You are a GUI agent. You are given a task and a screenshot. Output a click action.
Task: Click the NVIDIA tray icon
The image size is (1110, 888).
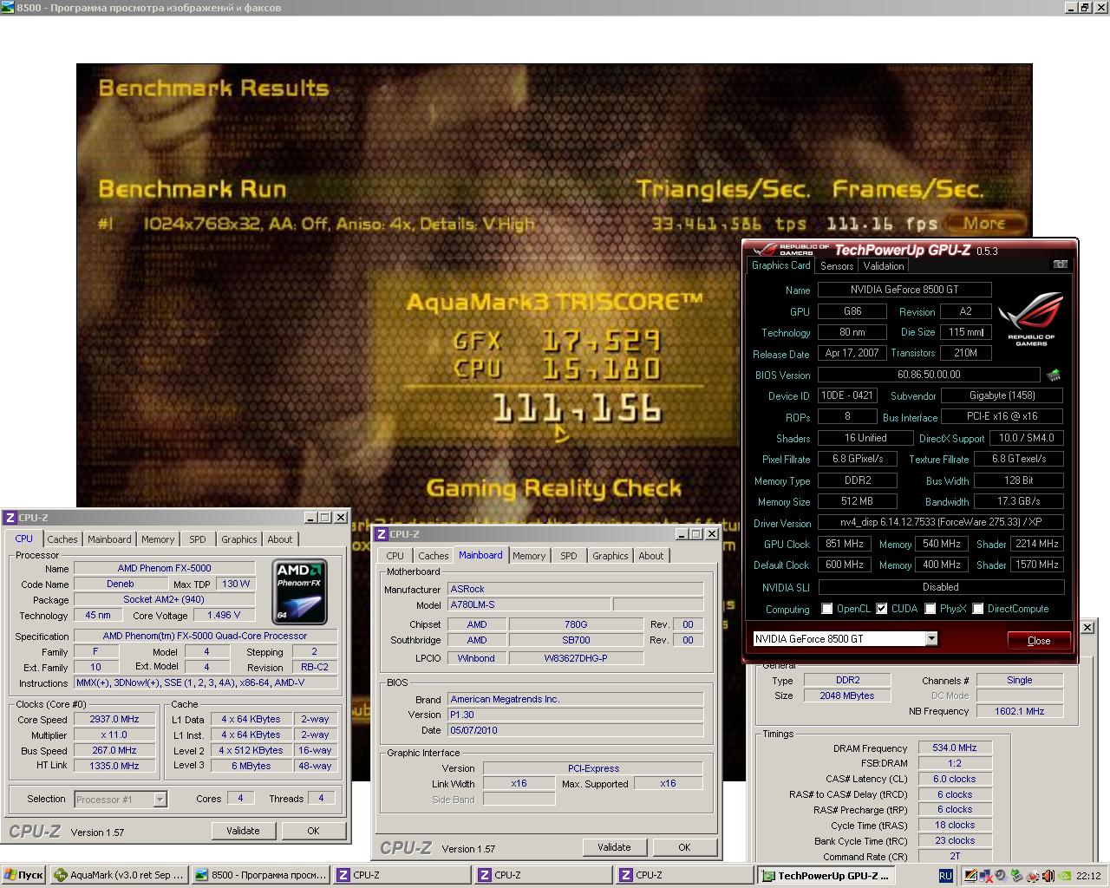tap(1064, 876)
